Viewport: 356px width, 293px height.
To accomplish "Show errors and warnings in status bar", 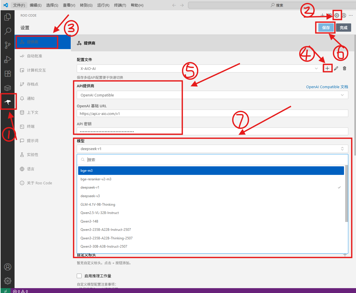I will (21, 291).
